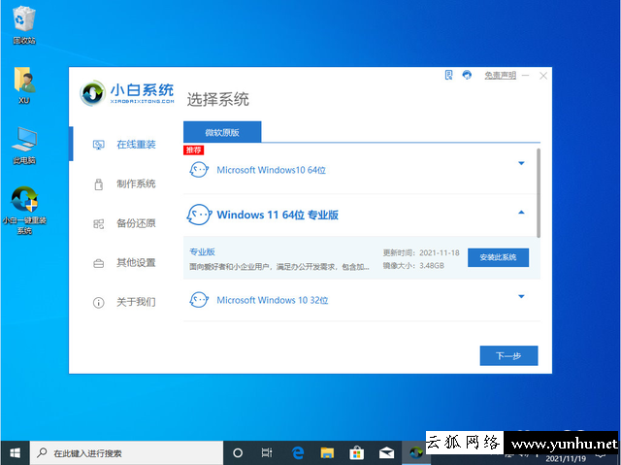Select 在线重装 in the sidebar

[136, 145]
